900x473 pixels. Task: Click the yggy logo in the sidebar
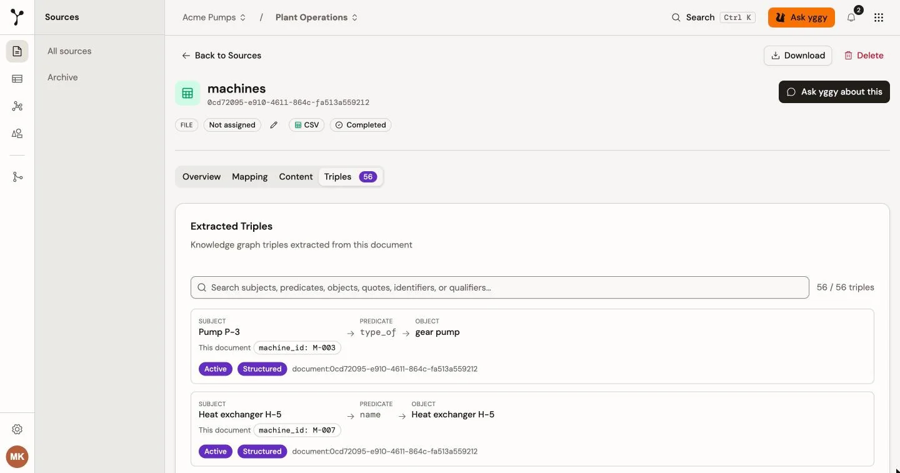17,17
